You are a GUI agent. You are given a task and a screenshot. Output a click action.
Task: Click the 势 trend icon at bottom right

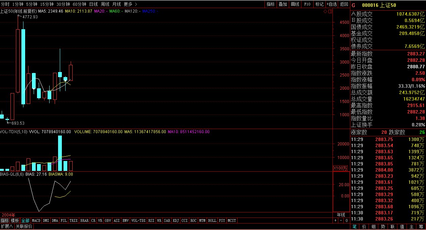tap(383, 226)
